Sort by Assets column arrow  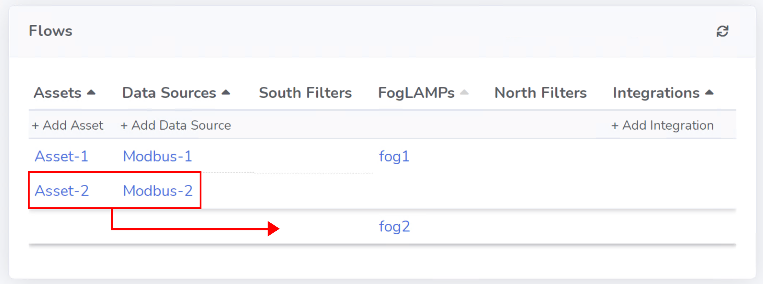click(91, 93)
